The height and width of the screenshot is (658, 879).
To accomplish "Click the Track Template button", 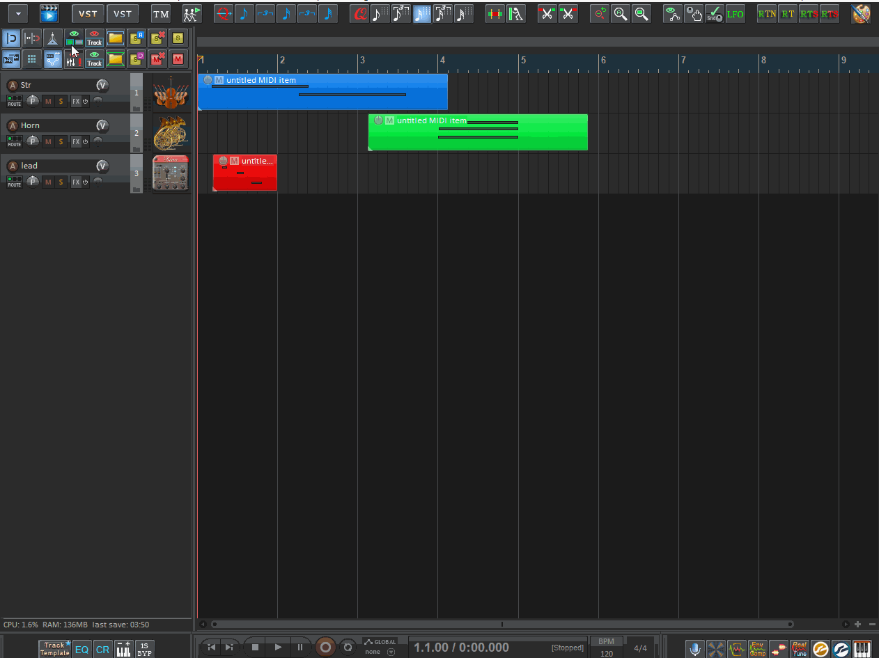I will tap(55, 649).
